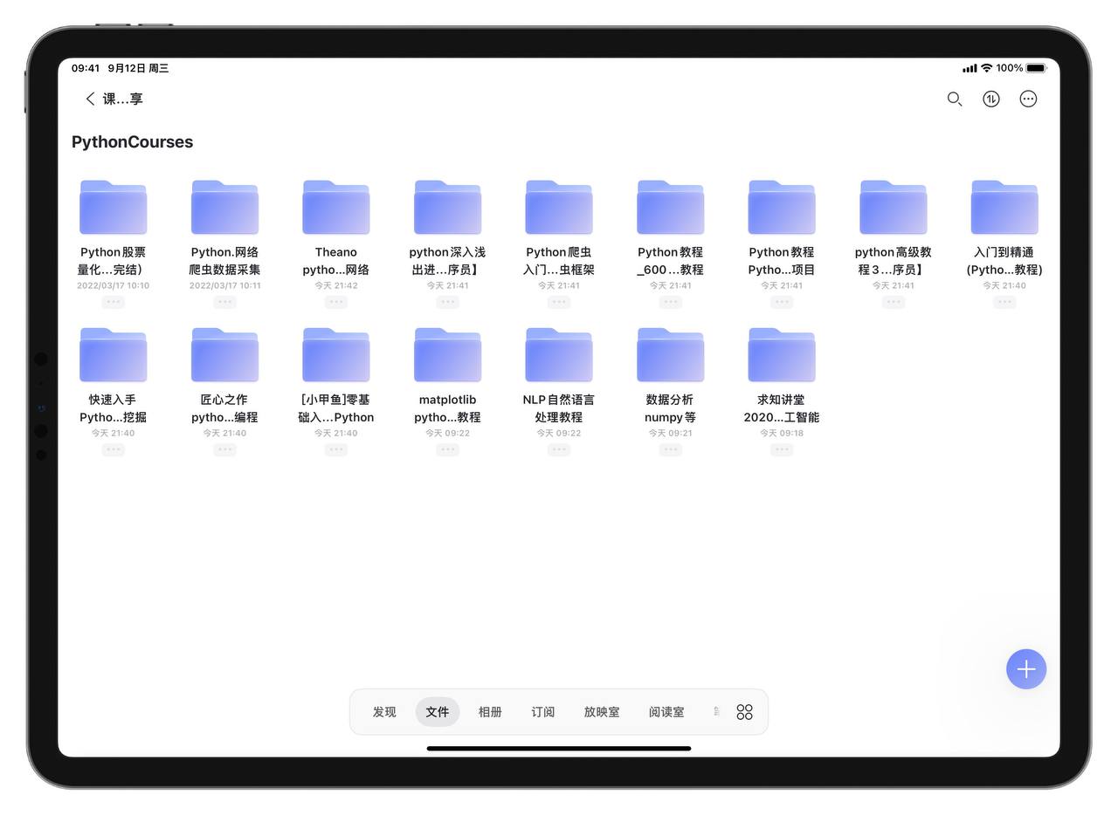Tap the 今天 21:42 timestamp

click(336, 285)
